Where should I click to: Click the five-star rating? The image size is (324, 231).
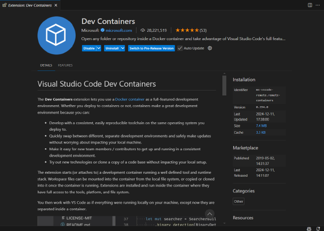[x=187, y=30]
